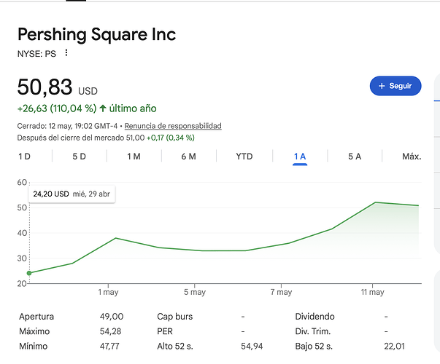Select the 1 M time range
The height and width of the screenshot is (364, 440).
[x=134, y=157]
